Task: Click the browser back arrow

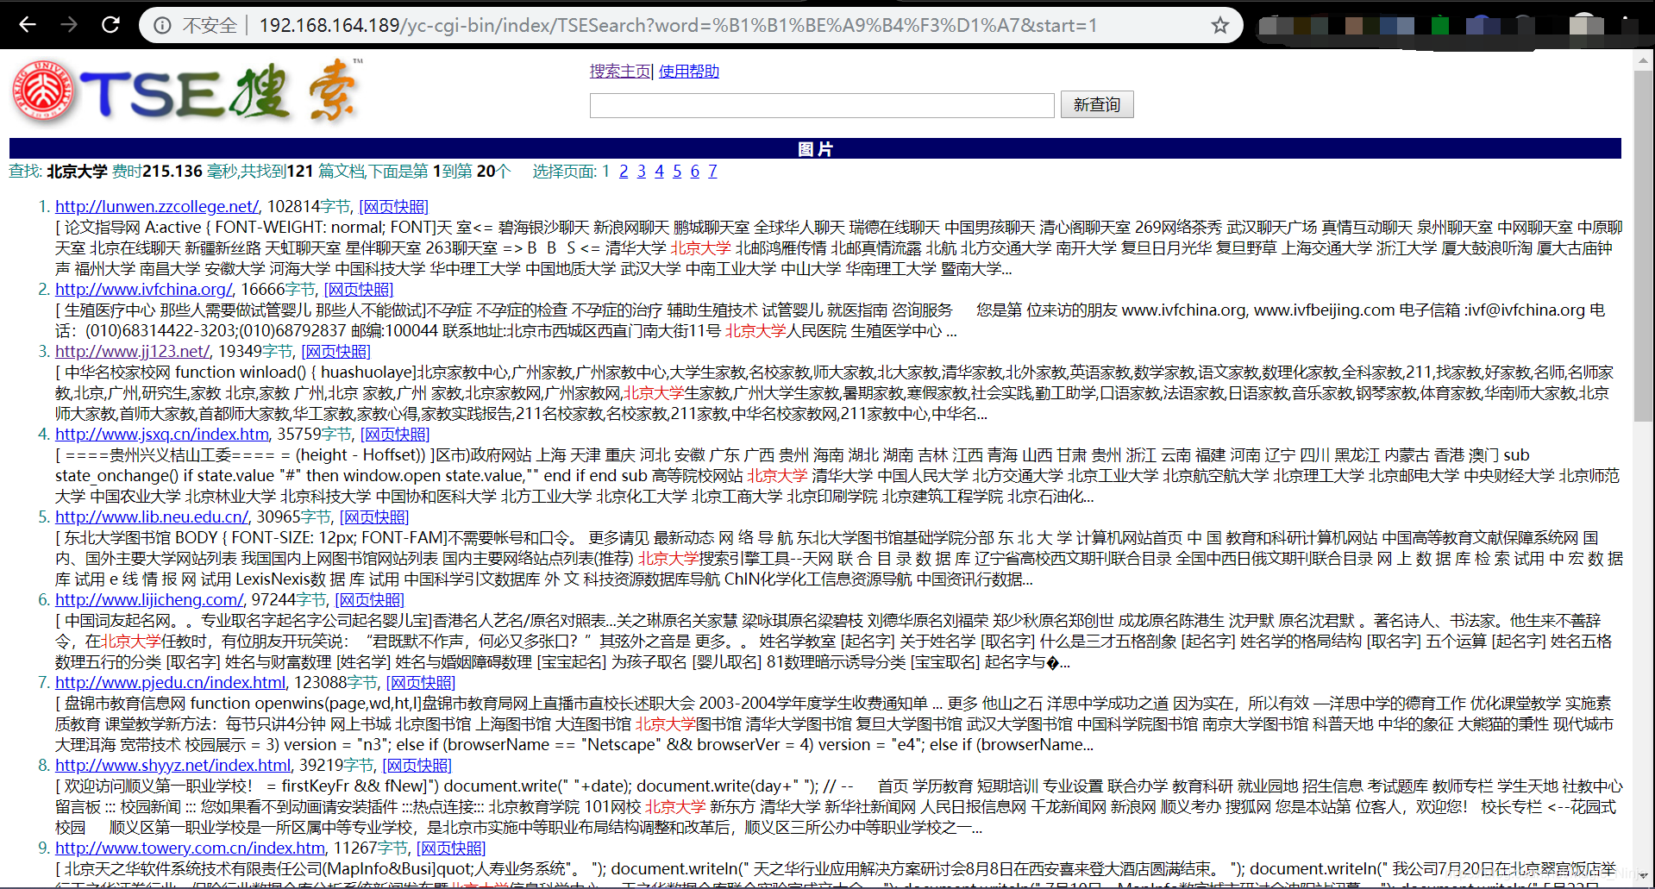Action: [28, 24]
